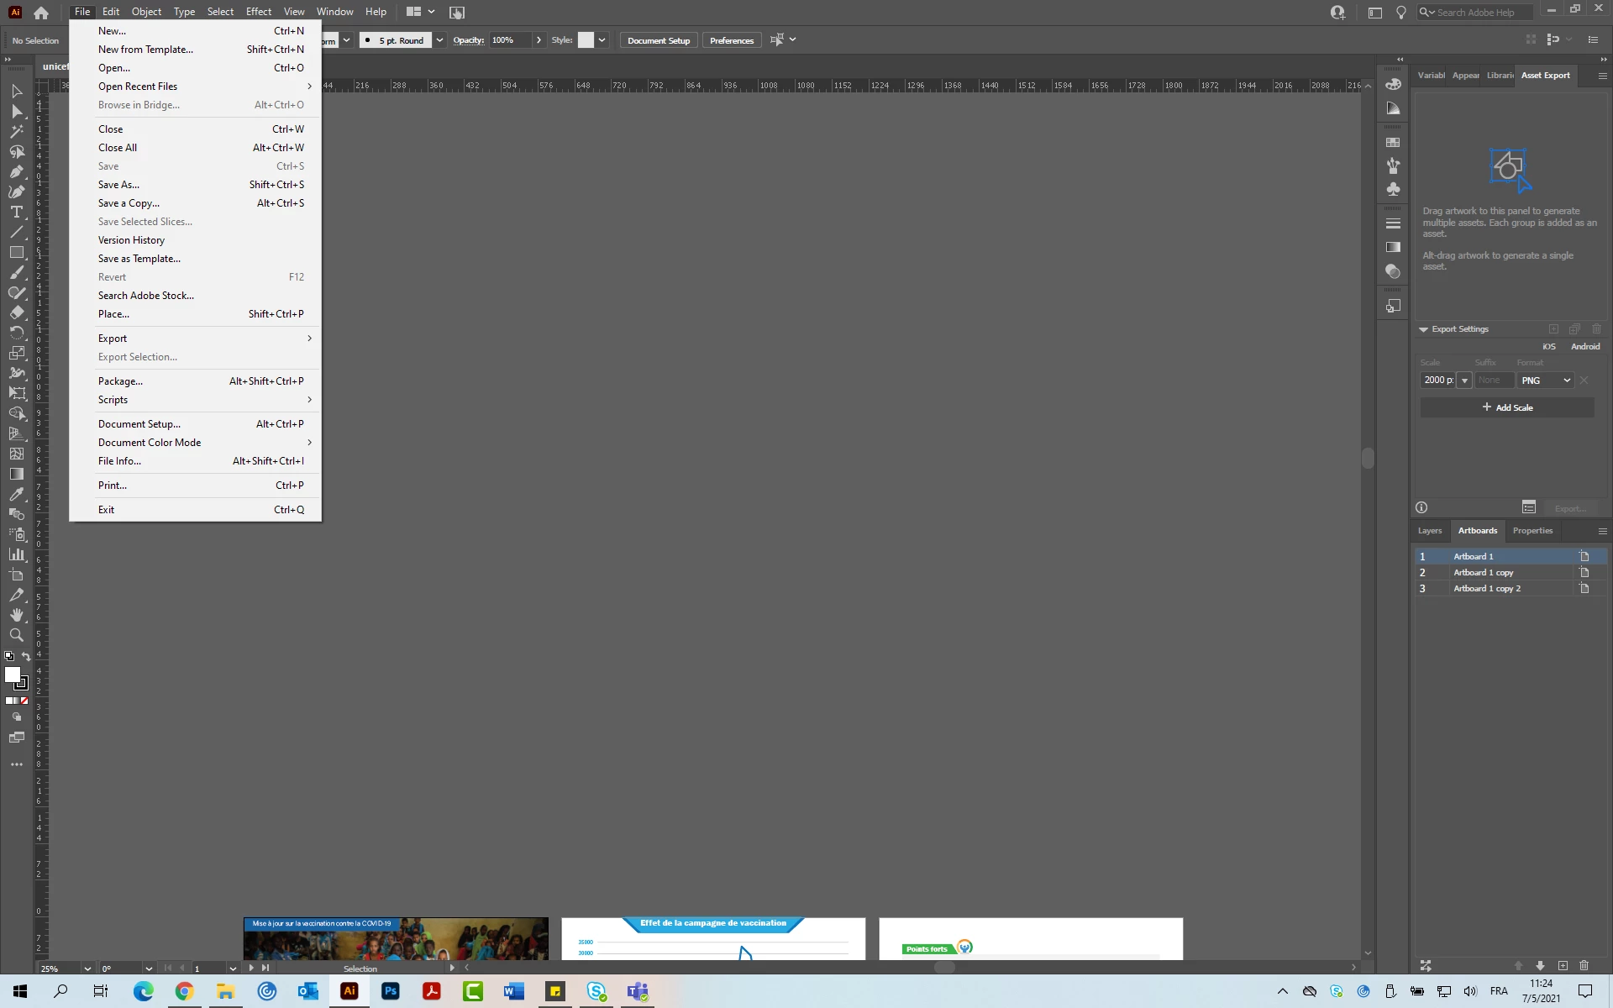Select the Type tool in toolbar
The image size is (1613, 1008).
[x=16, y=213]
